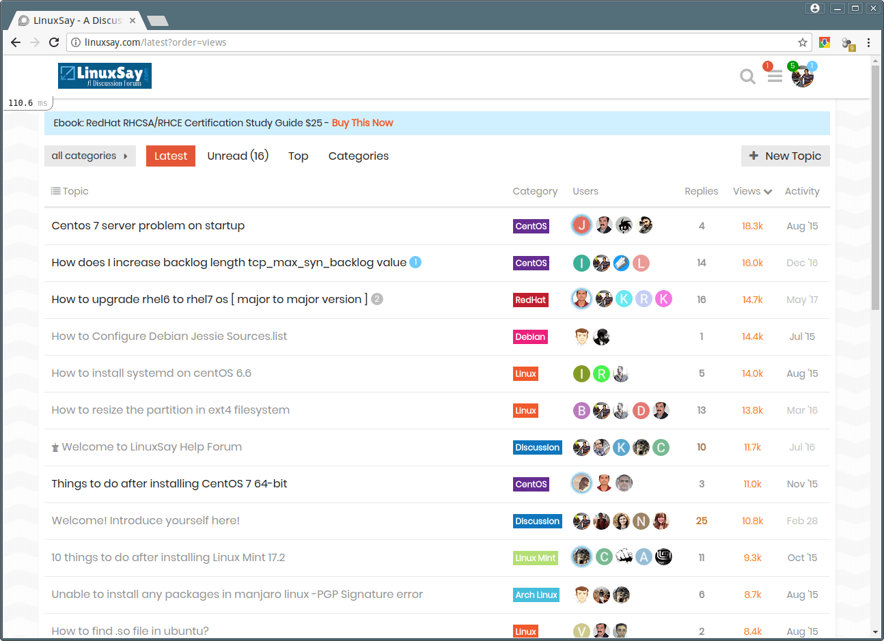The image size is (884, 641).
Task: Click the Feb 28 activity date
Action: pyautogui.click(x=802, y=521)
